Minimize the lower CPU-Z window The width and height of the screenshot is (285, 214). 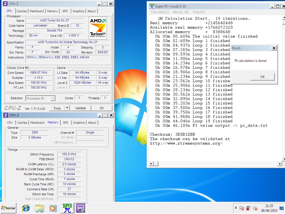(x=100, y=115)
